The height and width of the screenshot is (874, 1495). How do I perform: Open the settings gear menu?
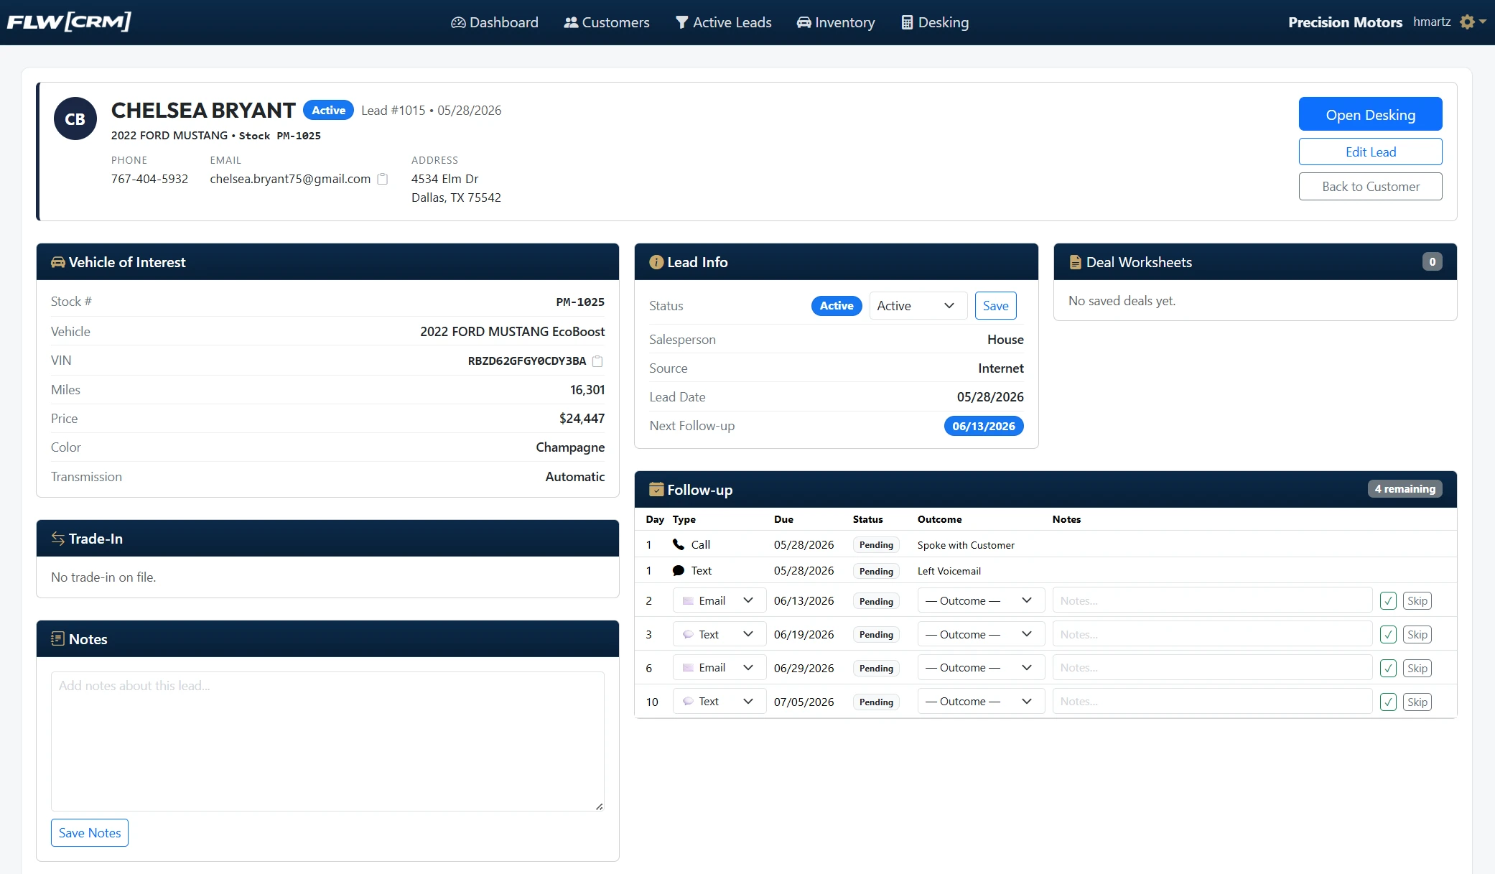pyautogui.click(x=1472, y=22)
